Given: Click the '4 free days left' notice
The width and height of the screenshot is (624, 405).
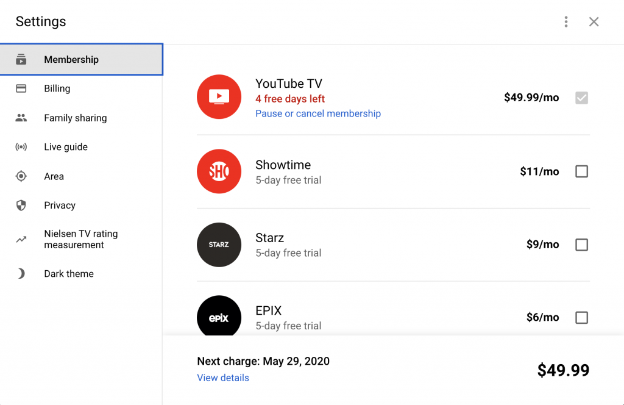Looking at the screenshot, I should pos(290,99).
